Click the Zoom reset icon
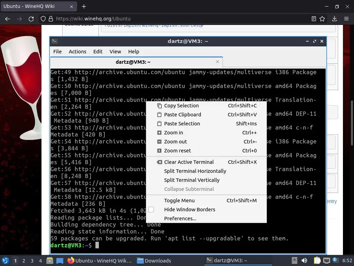Screen dimensions: 354x266 pyautogui.click(x=159, y=151)
